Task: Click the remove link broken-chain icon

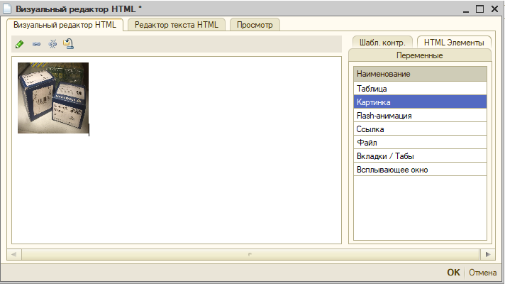Action: tap(52, 44)
